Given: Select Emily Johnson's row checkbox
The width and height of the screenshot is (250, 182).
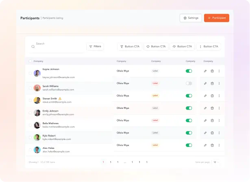Looking at the screenshot, I should pyautogui.click(x=30, y=113).
